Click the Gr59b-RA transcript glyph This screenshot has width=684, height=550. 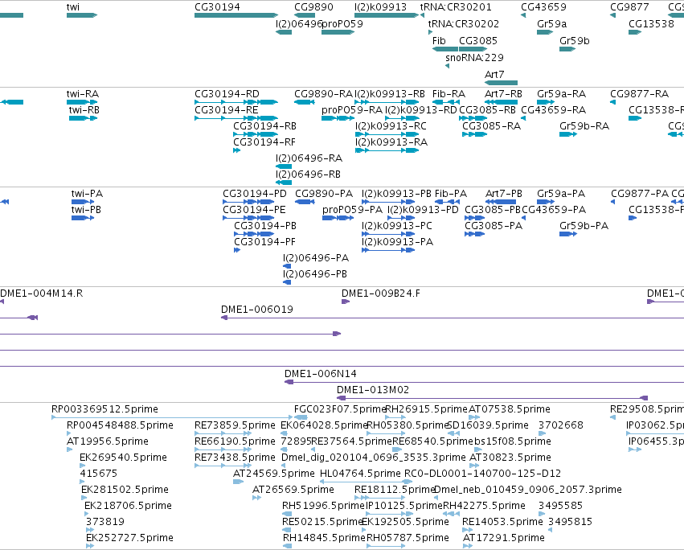[x=568, y=134]
